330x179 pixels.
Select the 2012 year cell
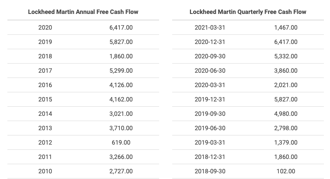(x=45, y=142)
